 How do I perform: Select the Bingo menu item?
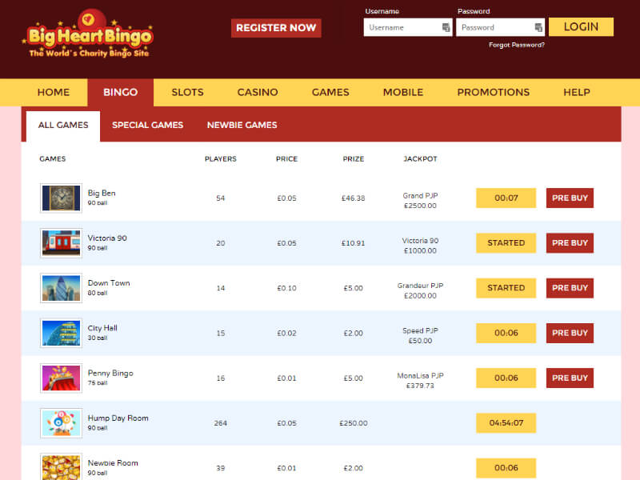(121, 92)
